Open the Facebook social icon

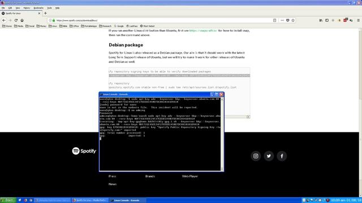282,156
